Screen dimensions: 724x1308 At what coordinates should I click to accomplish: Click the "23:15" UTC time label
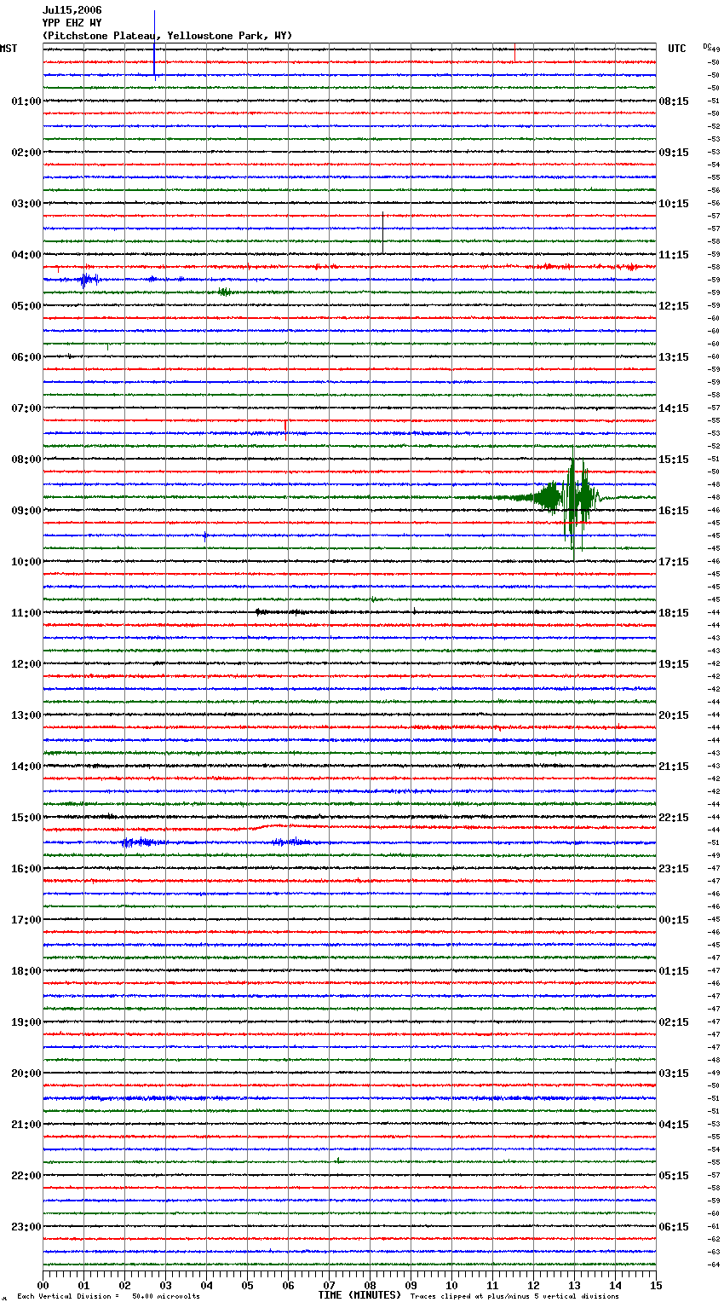tap(674, 869)
